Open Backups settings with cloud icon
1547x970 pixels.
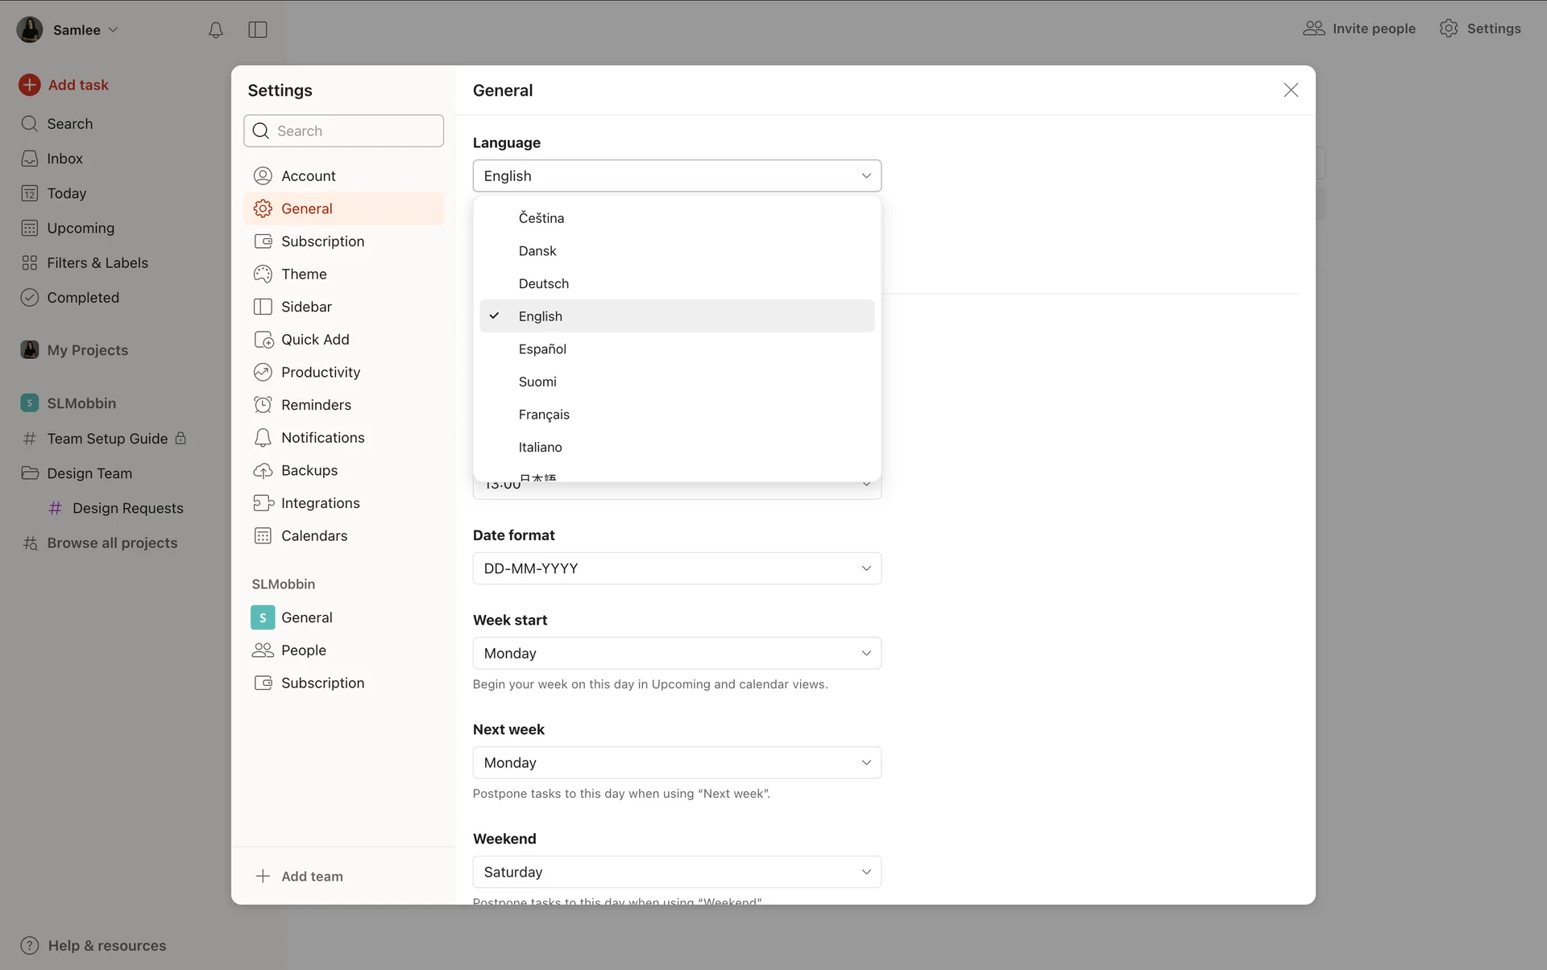pyautogui.click(x=309, y=470)
